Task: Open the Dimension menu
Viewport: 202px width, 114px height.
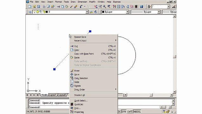Action: coord(82,2)
